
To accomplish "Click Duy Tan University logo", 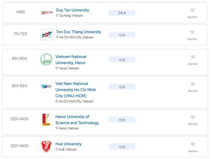I will click(47, 13).
